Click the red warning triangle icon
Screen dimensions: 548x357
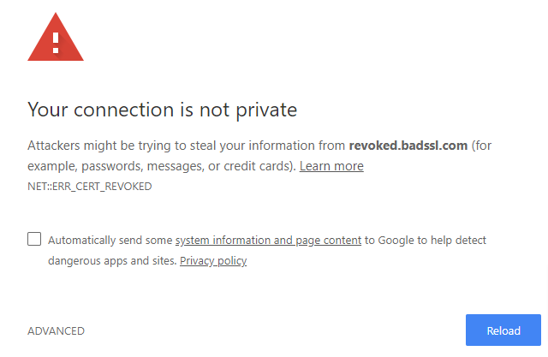[x=56, y=38]
